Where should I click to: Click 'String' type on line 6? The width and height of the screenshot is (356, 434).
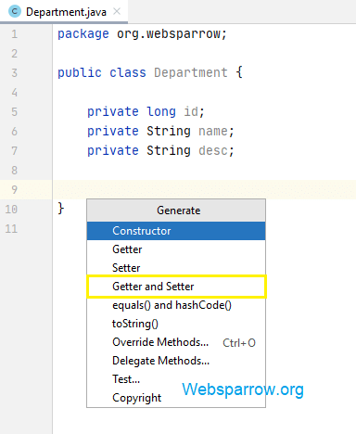[x=169, y=132]
